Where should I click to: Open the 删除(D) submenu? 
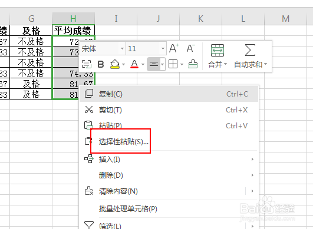coord(169,175)
